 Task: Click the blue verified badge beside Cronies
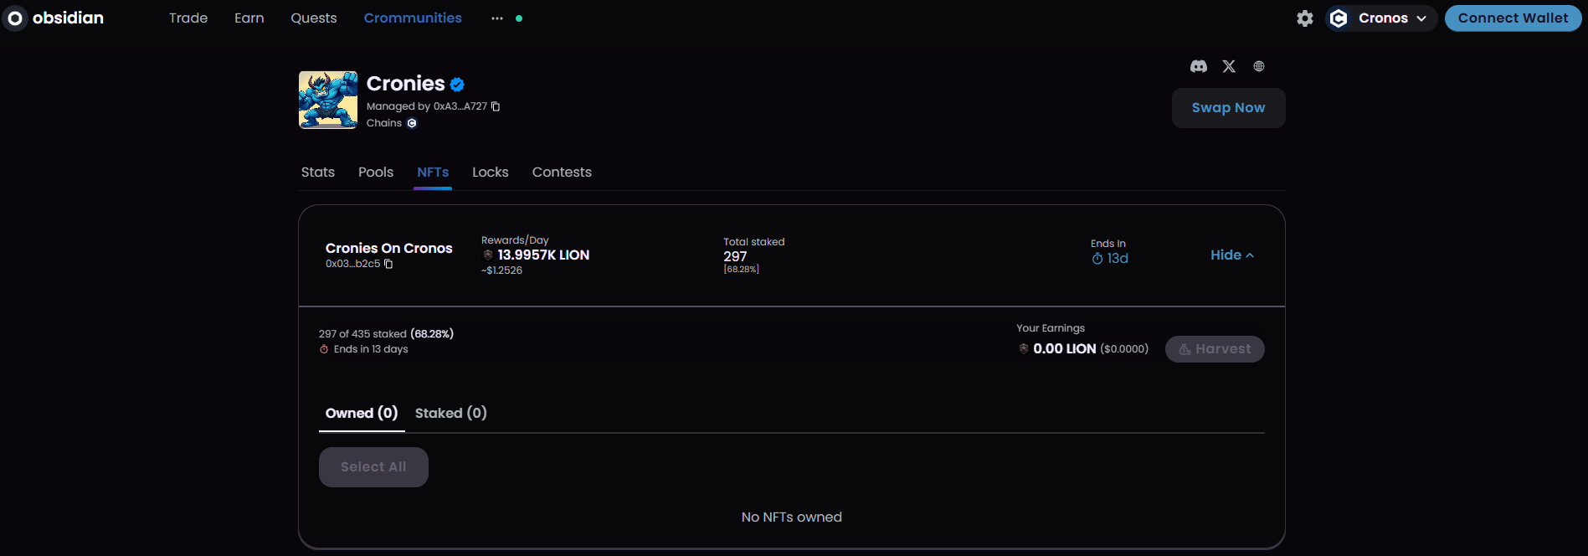[457, 84]
